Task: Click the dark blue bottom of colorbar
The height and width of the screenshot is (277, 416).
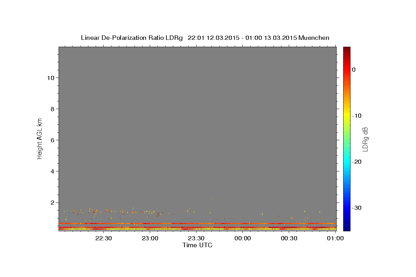Action: coord(347,228)
